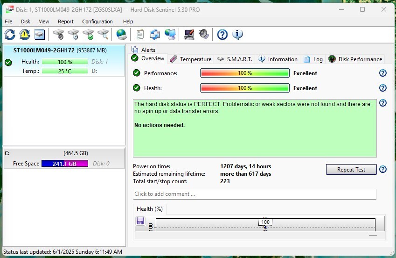Open the Help menu
Image resolution: width=396 pixels, height=258 pixels.
pyautogui.click(x=128, y=21)
